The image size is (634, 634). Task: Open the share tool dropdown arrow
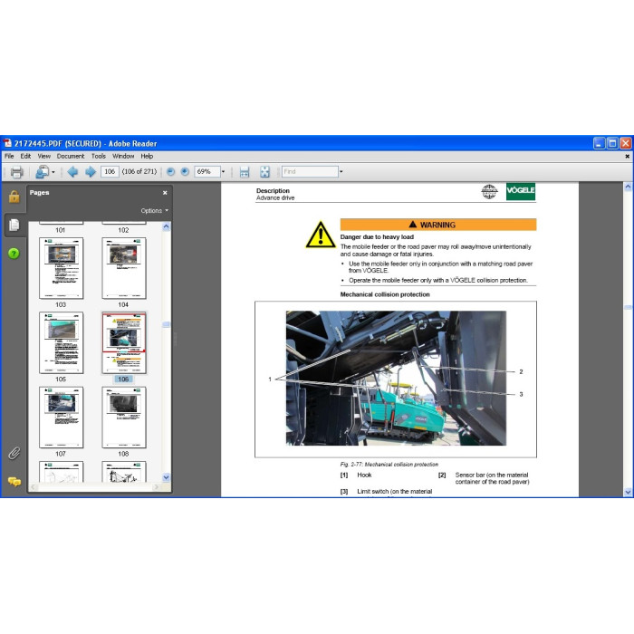point(53,172)
